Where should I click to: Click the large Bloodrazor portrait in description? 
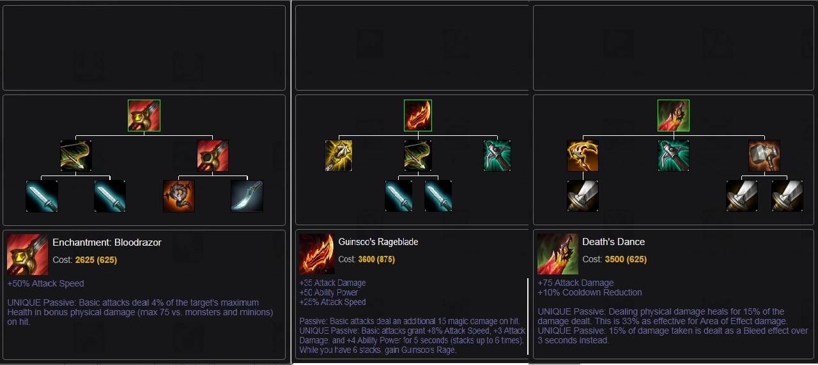[27, 255]
